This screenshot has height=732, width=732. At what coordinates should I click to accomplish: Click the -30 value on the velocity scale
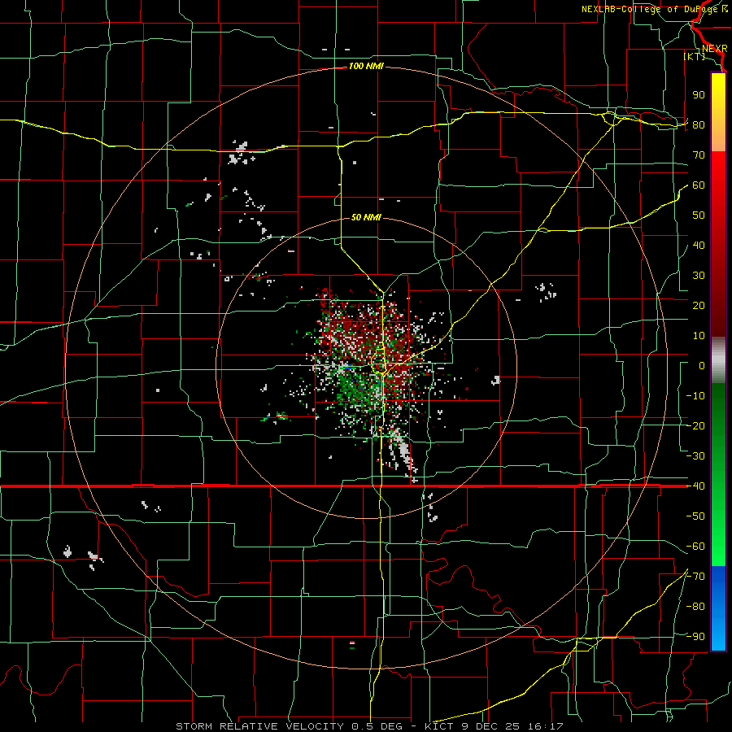click(x=695, y=456)
